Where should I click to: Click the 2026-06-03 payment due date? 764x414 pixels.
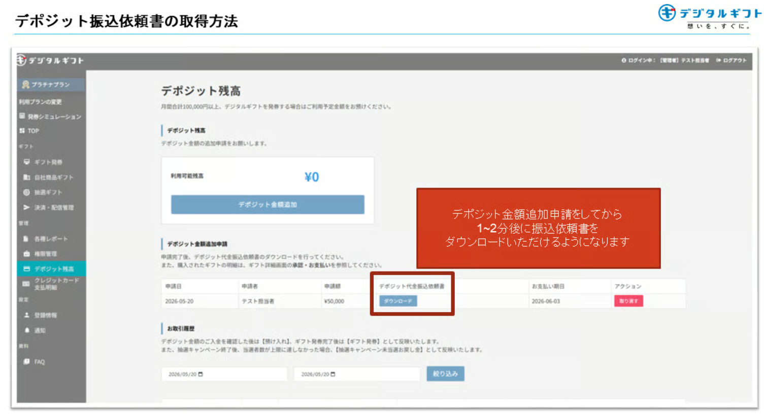click(546, 302)
